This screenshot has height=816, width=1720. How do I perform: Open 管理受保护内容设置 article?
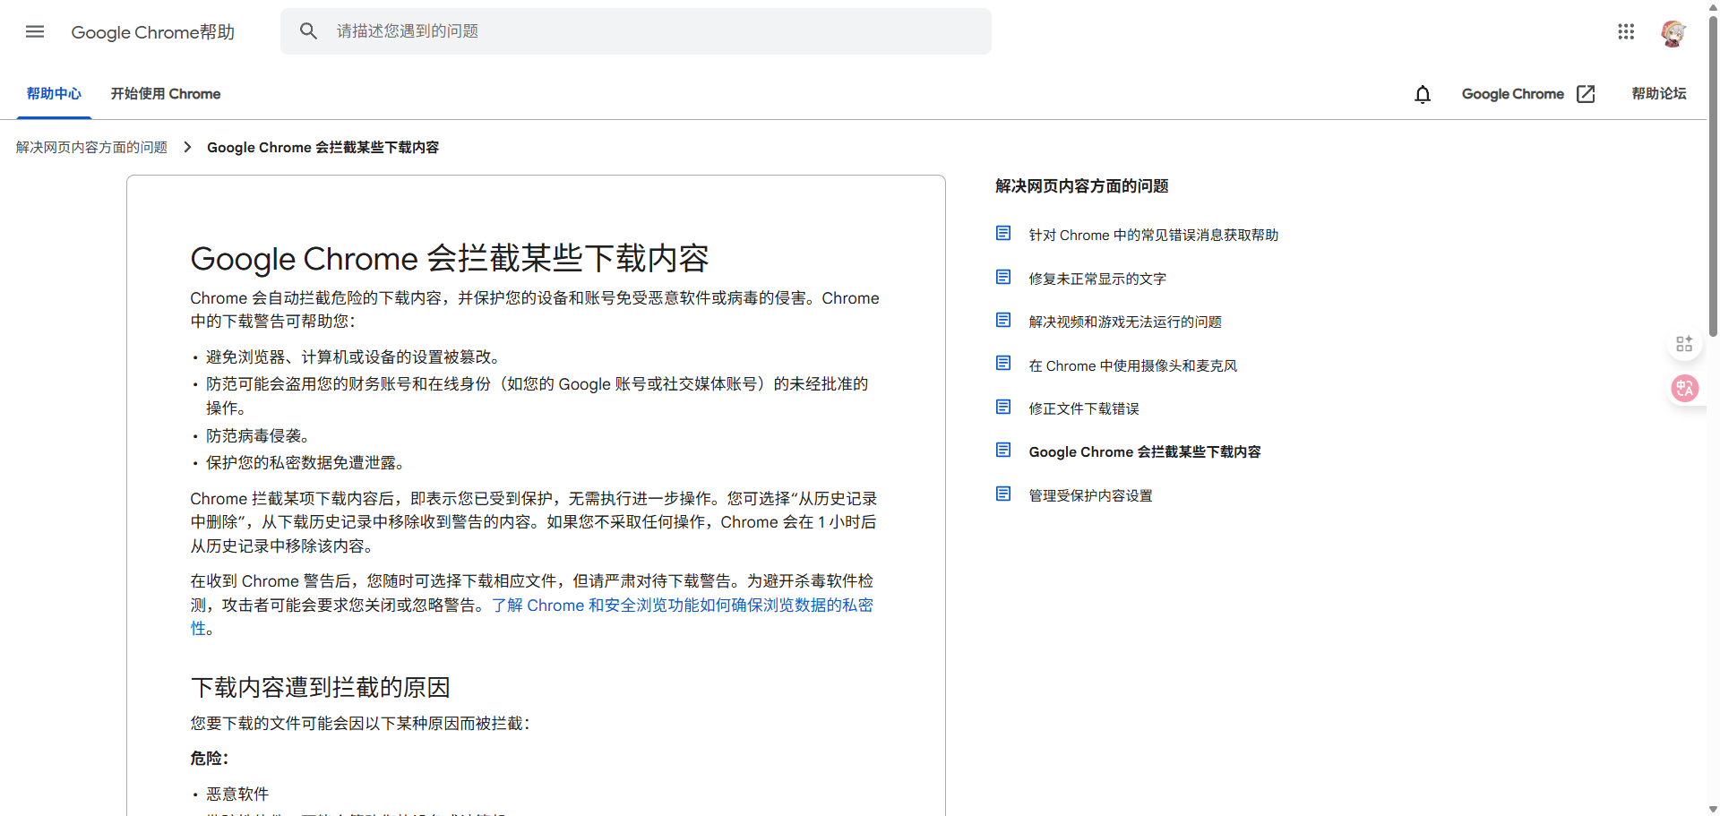1090,495
